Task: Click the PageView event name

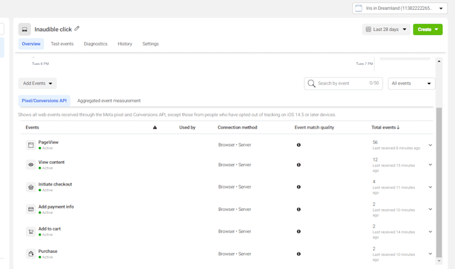Action: coord(48,142)
